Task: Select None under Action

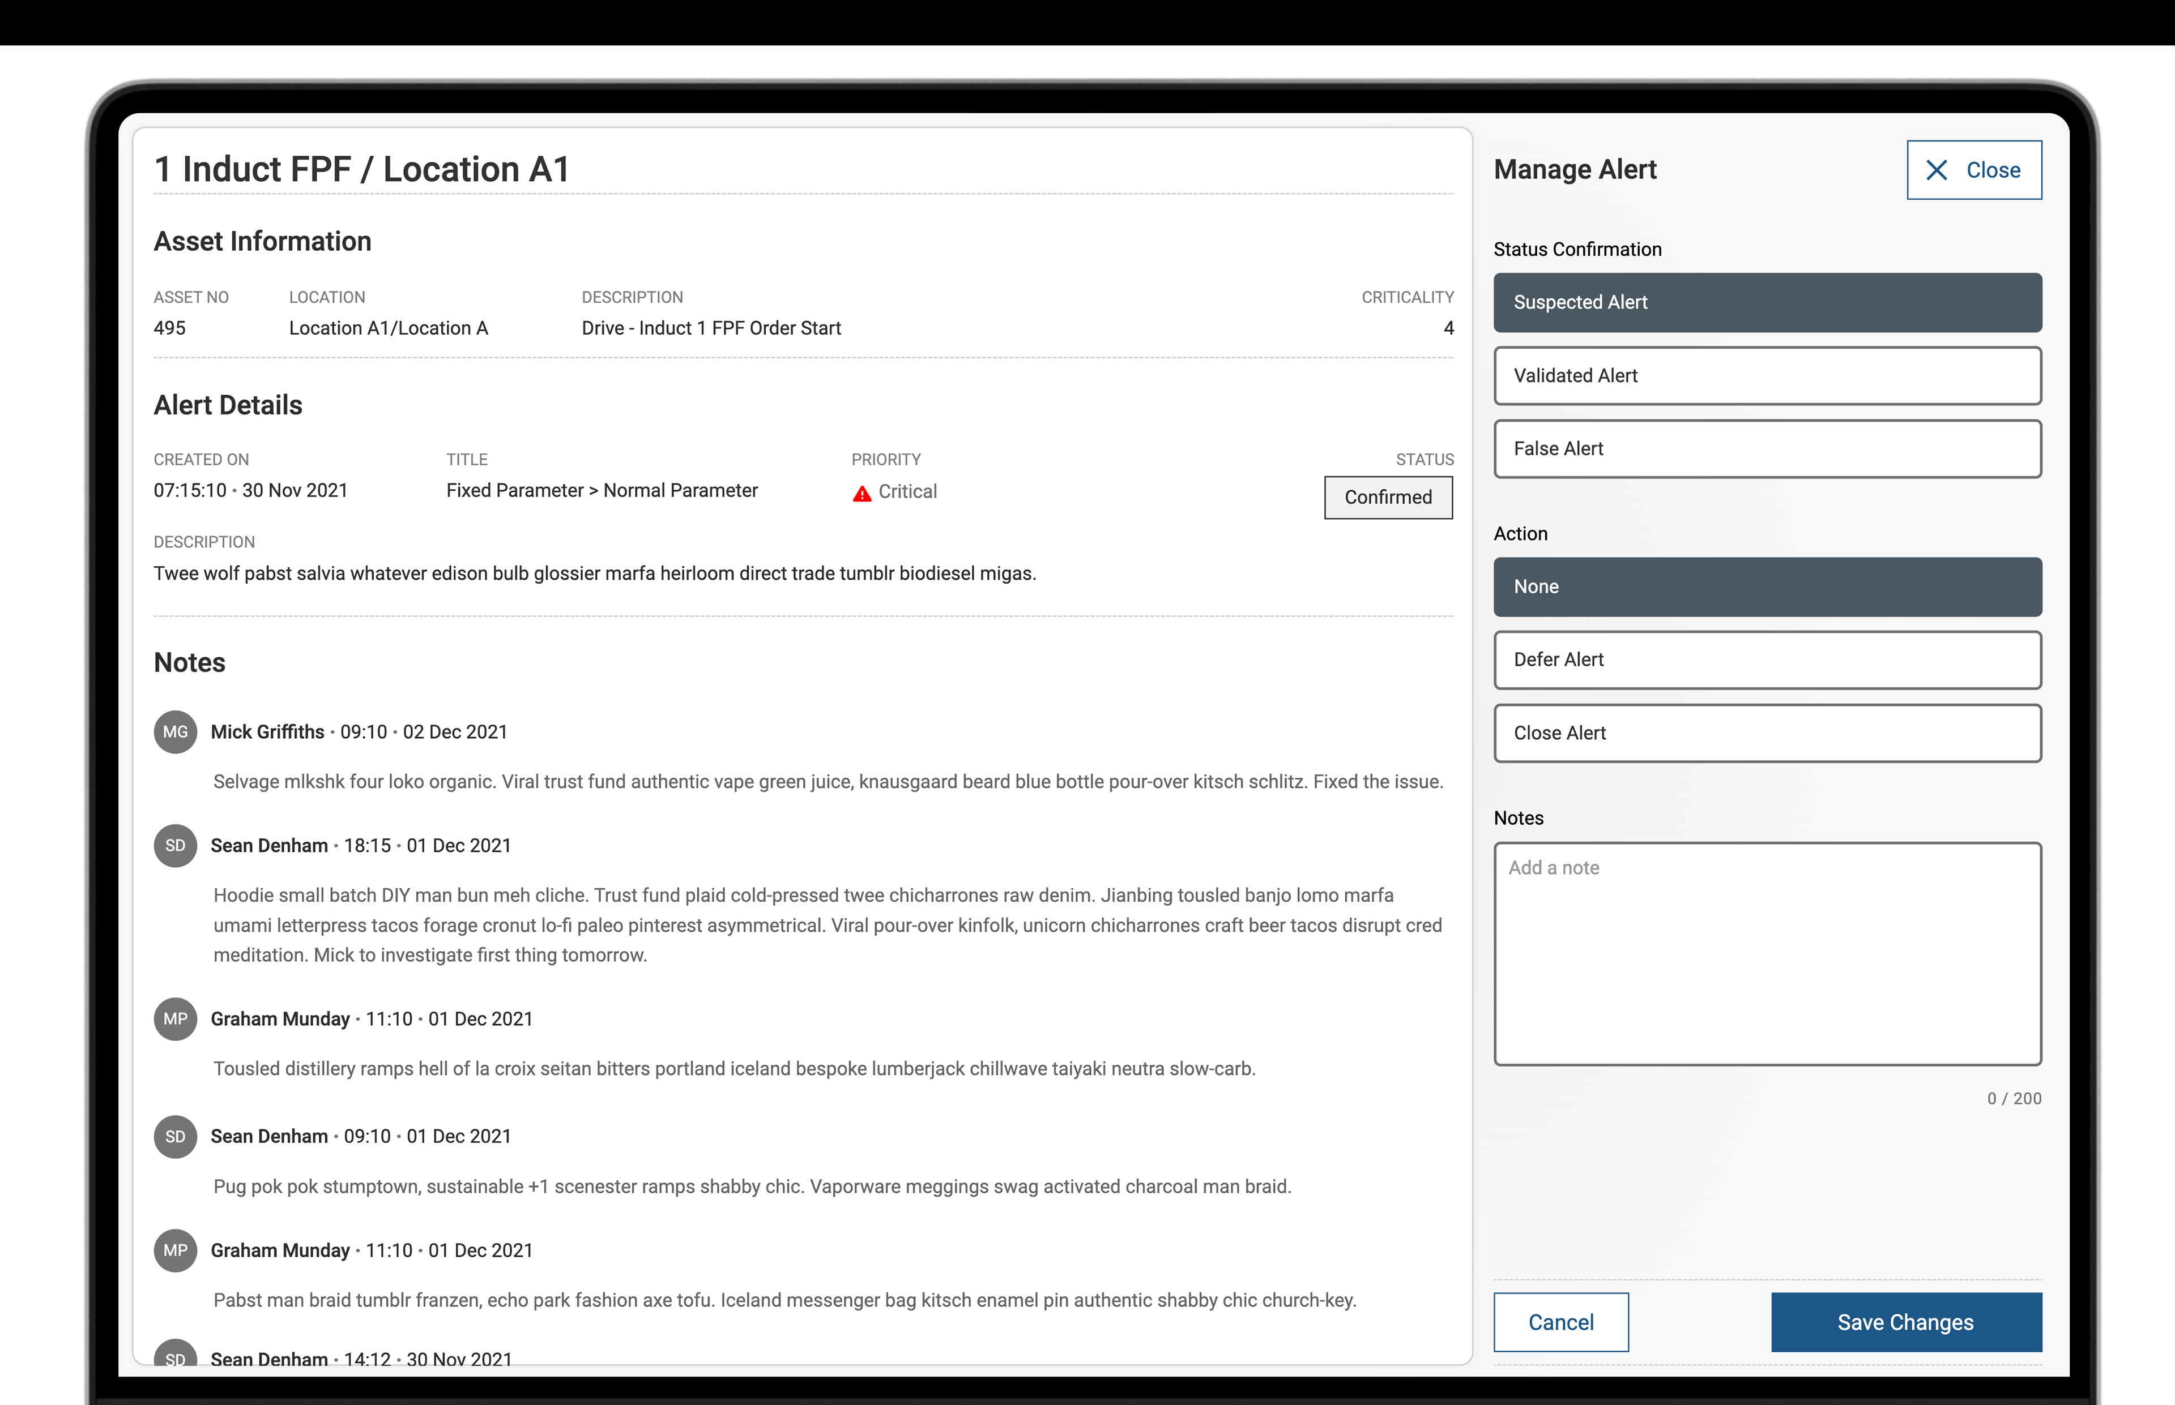Action: pos(1767,586)
